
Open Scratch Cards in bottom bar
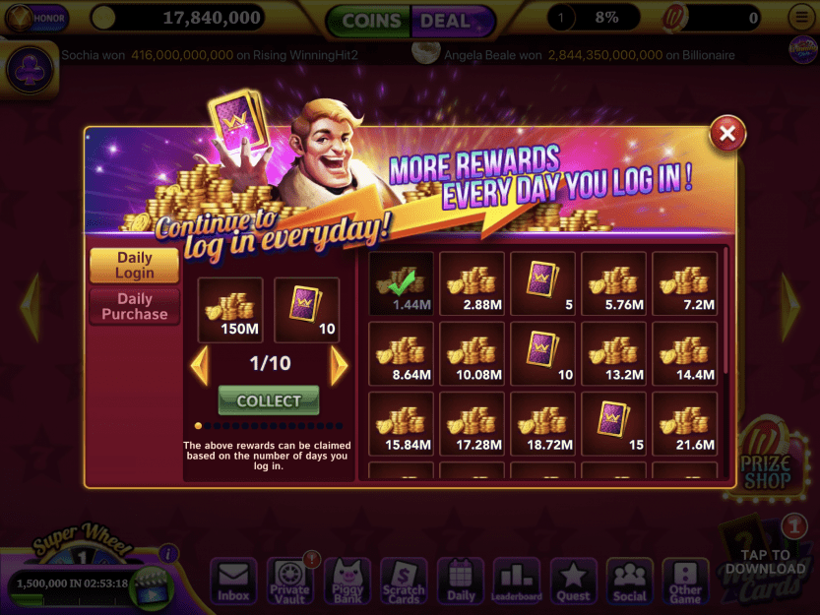coord(404,581)
